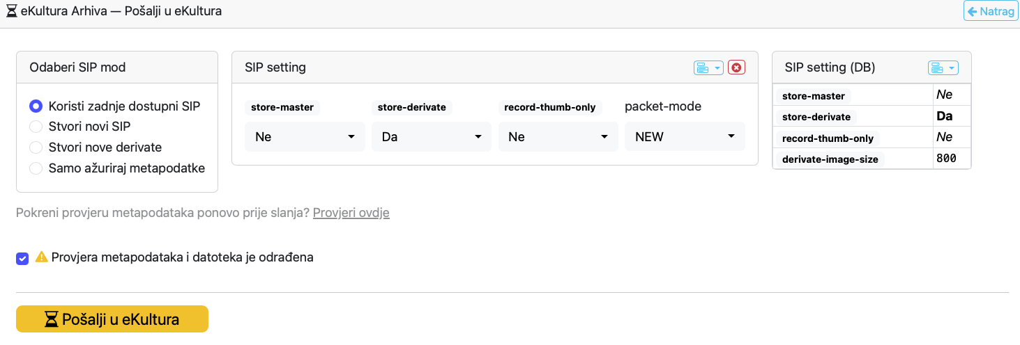
Task: Select Stvori novi SIP radio
Action: (x=36, y=127)
